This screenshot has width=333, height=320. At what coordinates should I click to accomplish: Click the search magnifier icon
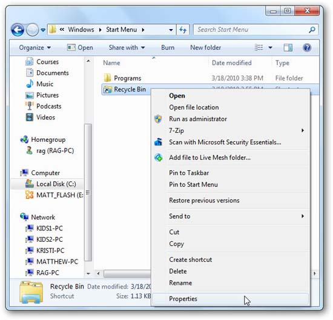312,30
